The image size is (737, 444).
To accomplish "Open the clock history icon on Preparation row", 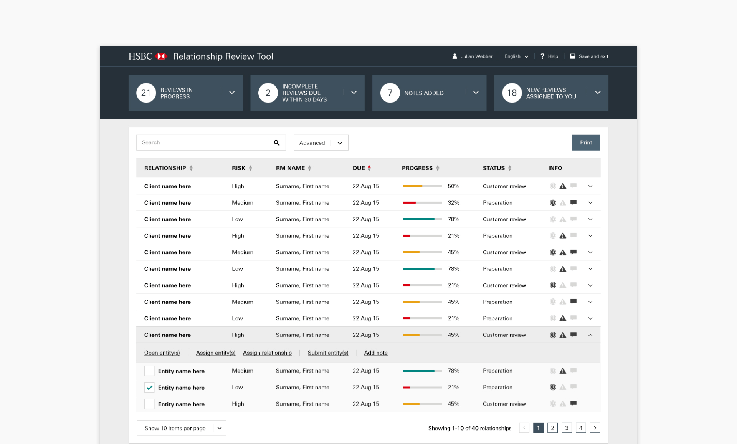I will click(x=553, y=203).
